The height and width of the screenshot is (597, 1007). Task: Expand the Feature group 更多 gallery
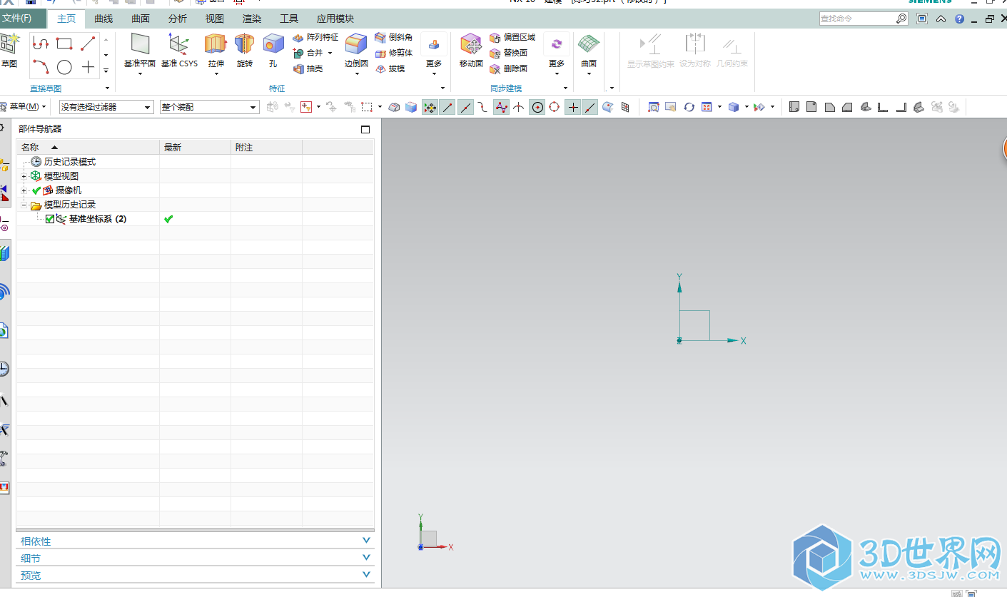tap(434, 53)
